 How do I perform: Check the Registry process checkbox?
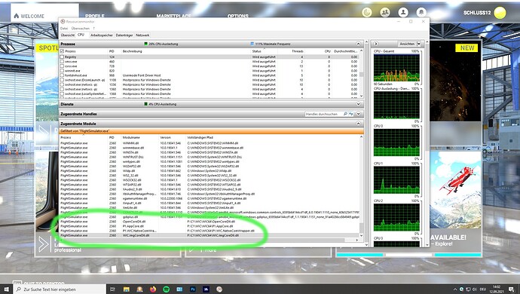(x=62, y=57)
